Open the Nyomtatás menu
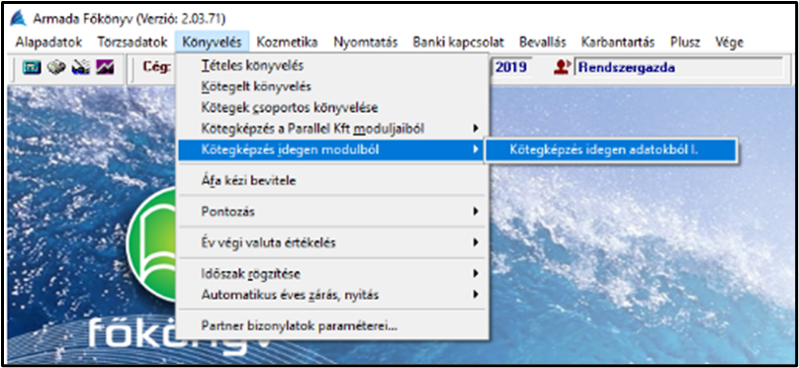Viewport: 799px width, 368px height. (365, 43)
